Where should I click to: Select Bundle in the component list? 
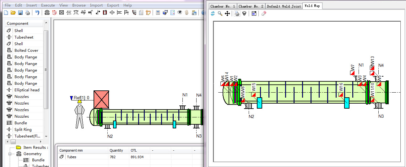(24, 123)
